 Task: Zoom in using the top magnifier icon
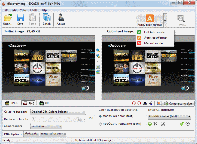(x=98, y=50)
